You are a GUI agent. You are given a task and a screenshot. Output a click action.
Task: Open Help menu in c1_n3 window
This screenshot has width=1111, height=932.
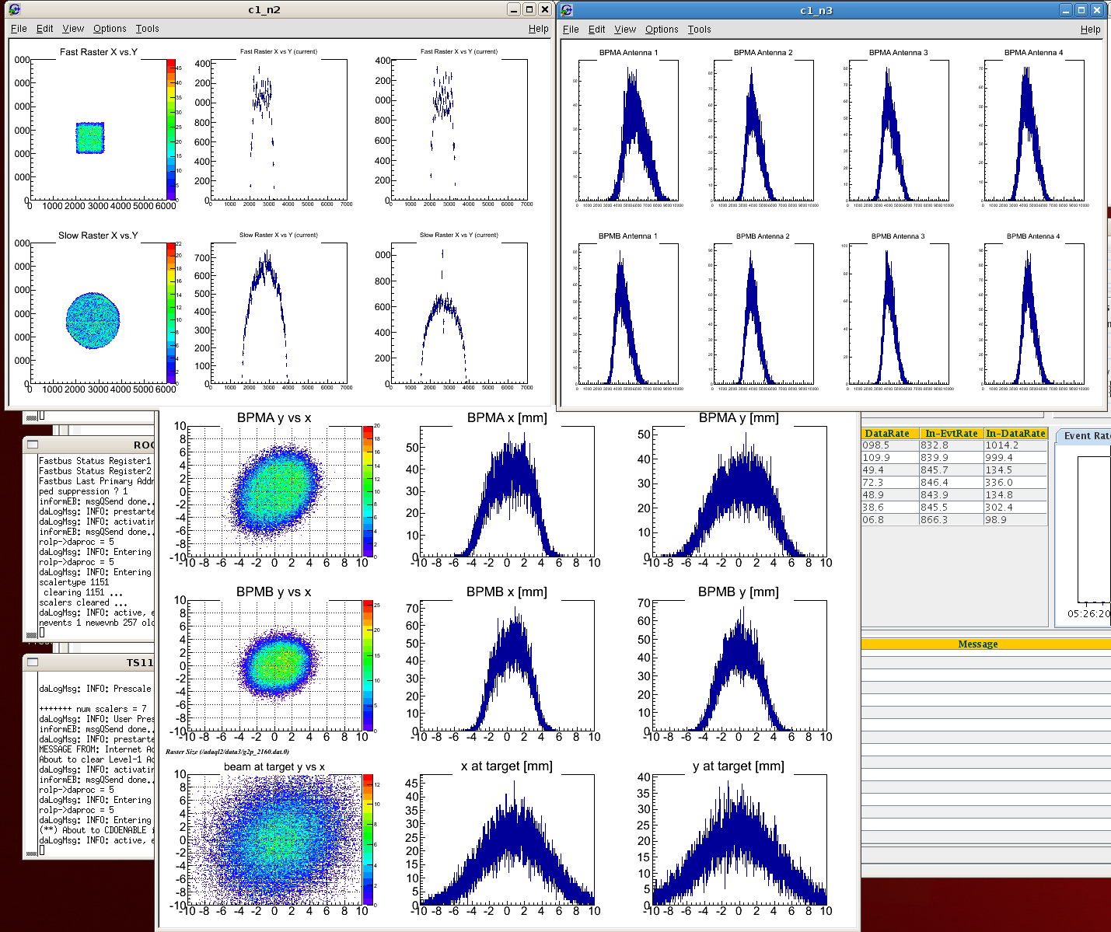point(1090,30)
